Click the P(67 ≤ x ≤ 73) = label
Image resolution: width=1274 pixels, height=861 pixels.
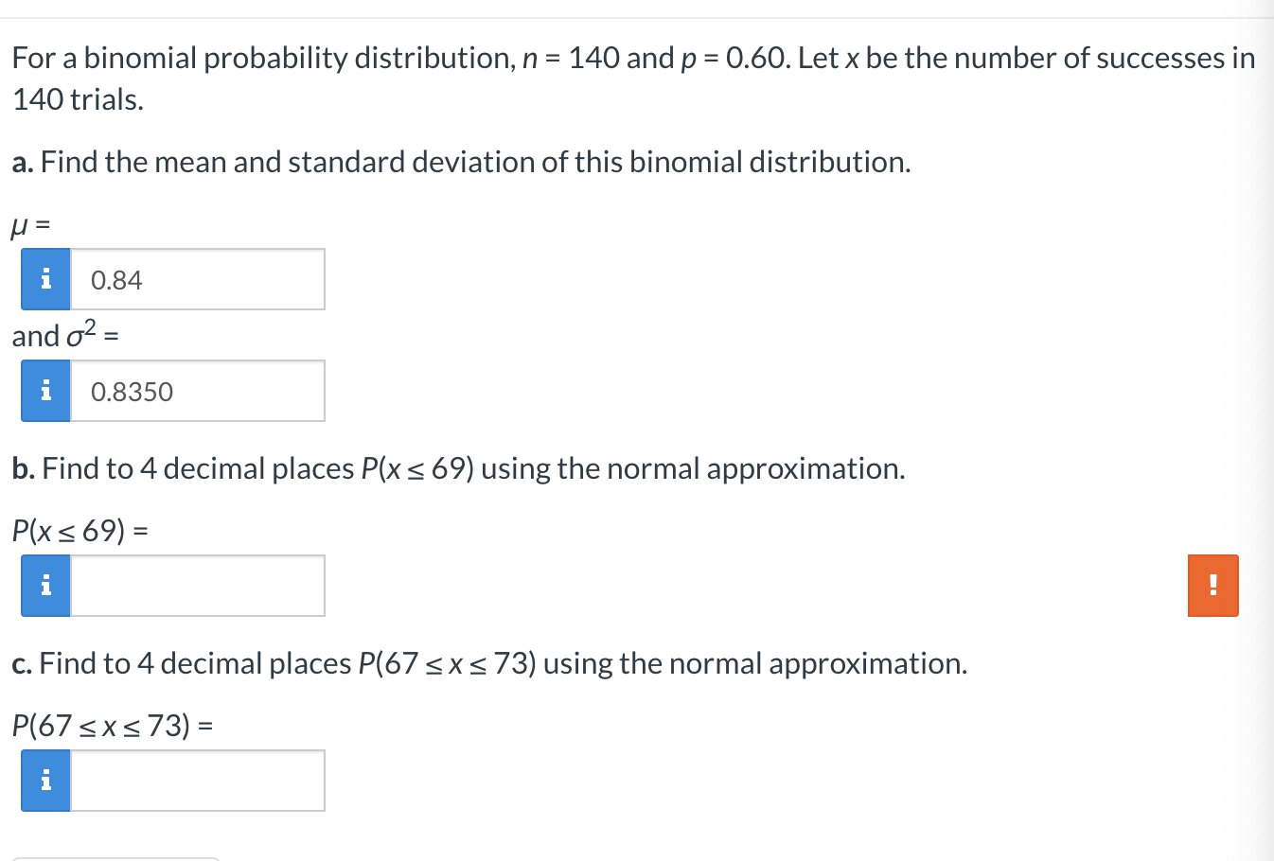click(x=113, y=725)
